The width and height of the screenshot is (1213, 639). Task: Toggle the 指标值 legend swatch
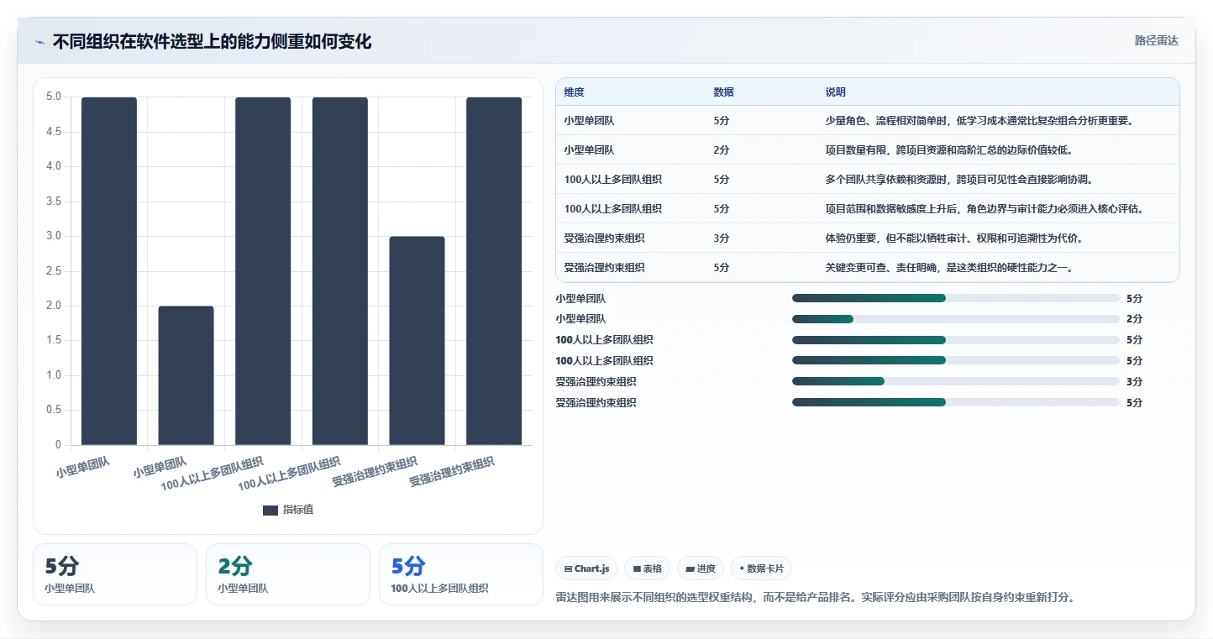click(270, 510)
